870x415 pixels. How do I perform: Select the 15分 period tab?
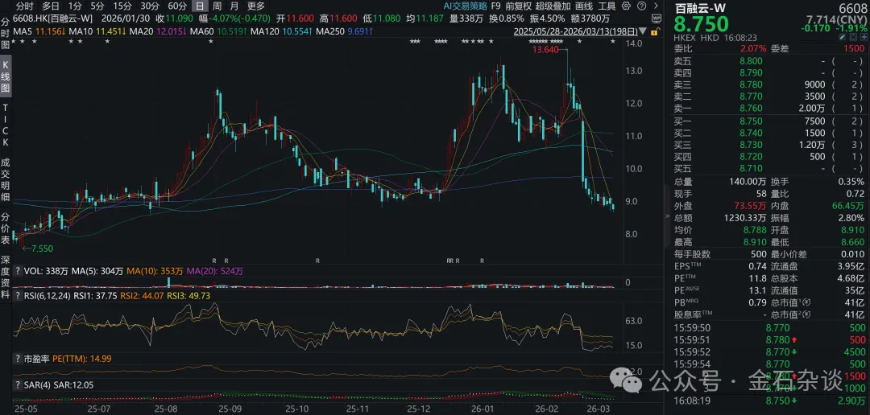pos(122,6)
